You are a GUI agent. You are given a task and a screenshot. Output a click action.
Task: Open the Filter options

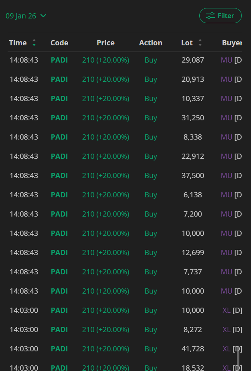(220, 16)
